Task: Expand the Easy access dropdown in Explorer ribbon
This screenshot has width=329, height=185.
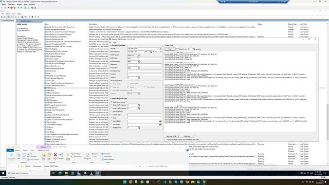Action: point(77,156)
